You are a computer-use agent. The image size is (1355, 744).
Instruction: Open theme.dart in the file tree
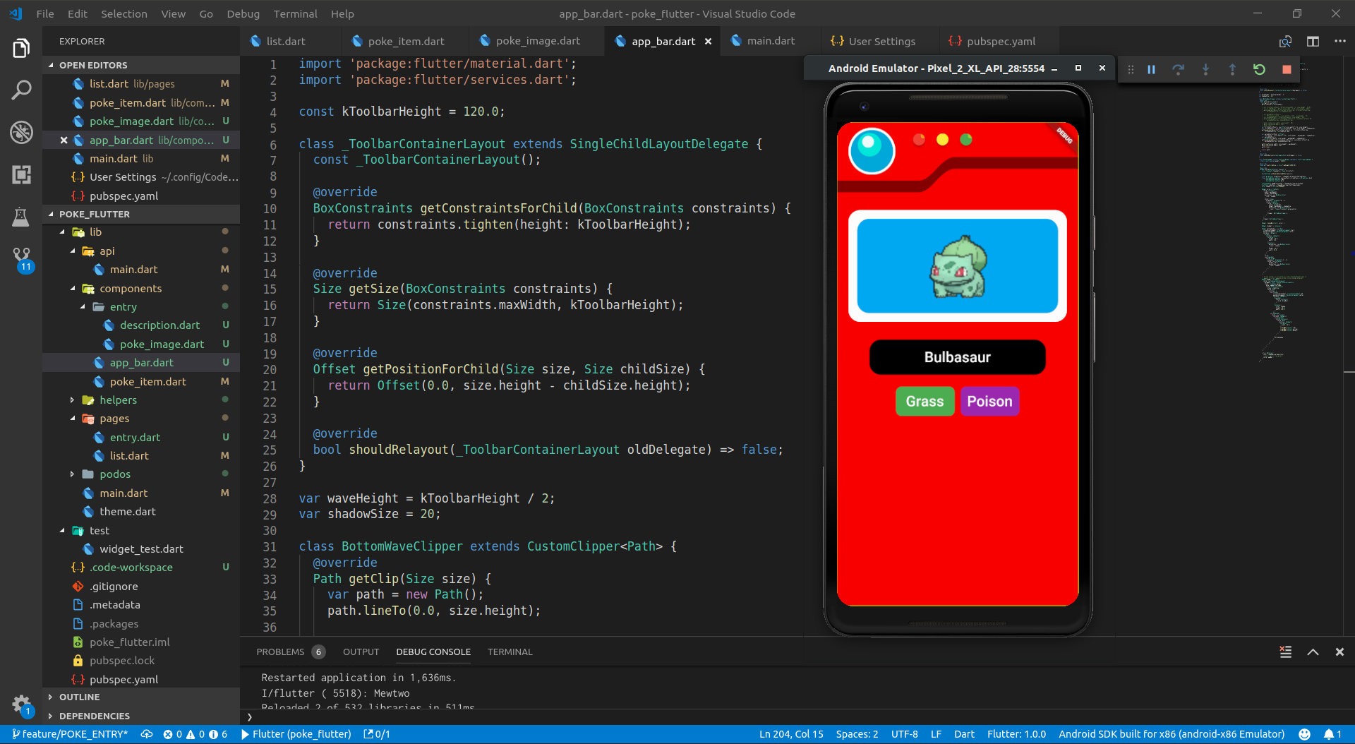(127, 512)
